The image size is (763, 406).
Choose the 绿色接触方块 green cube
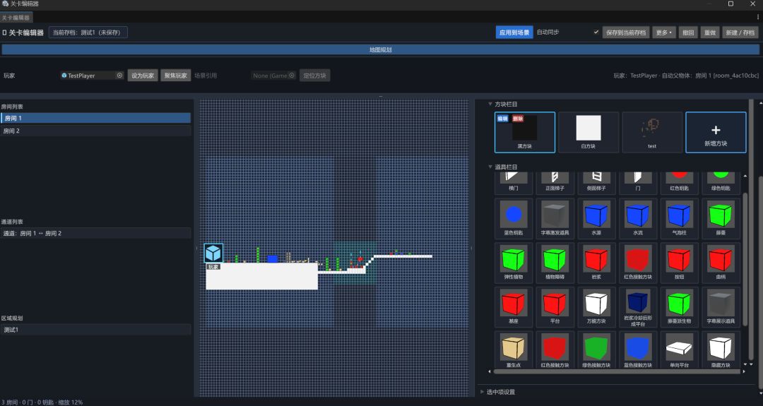[x=596, y=350]
